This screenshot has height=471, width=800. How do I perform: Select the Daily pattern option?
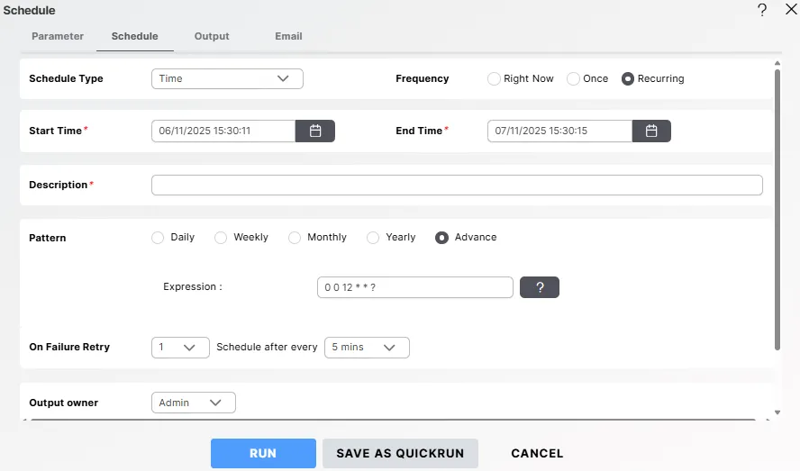(158, 238)
